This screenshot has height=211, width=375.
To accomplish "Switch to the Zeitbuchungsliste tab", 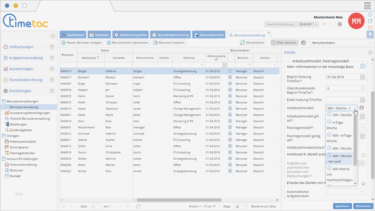I will pos(130,35).
